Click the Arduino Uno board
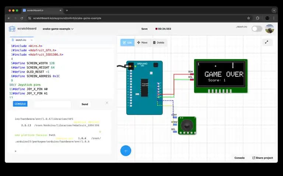Image resolution: width=283 pixels, height=176 pixels. [144, 88]
